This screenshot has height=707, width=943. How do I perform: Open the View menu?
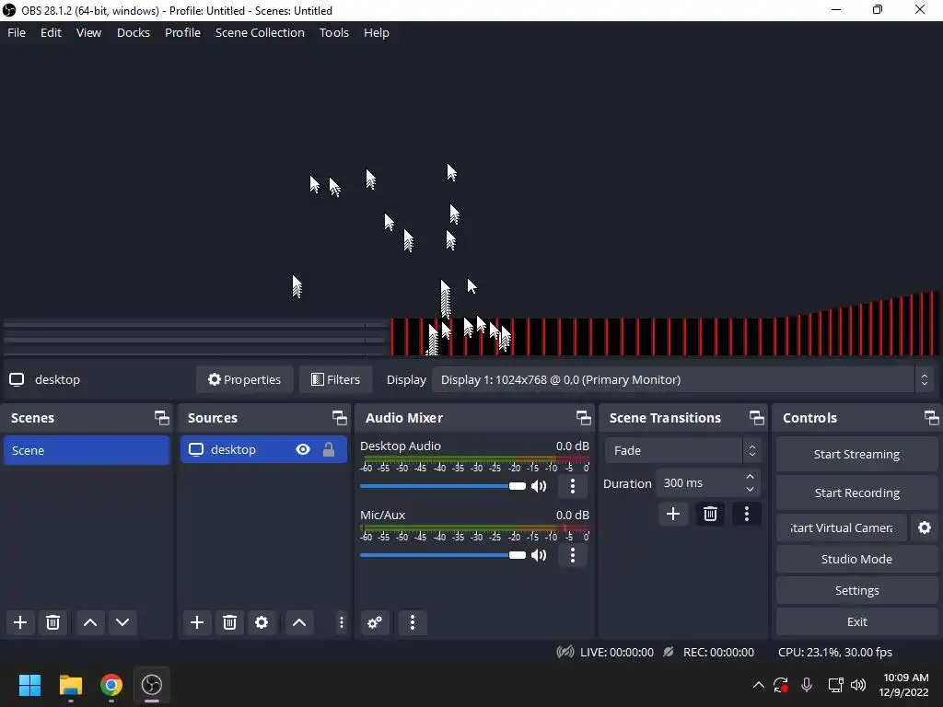tap(89, 32)
